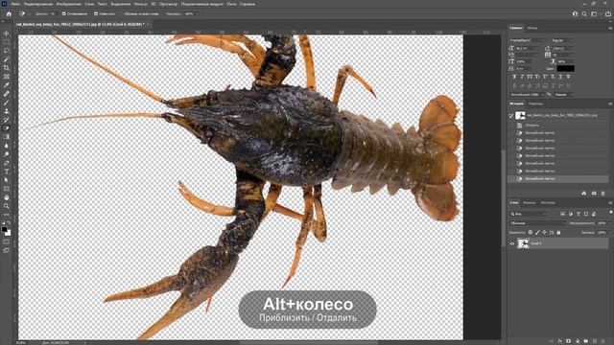The width and height of the screenshot is (614, 345).
Task: Open anti-aliasing dropdown Резкое
Action: (x=563, y=95)
